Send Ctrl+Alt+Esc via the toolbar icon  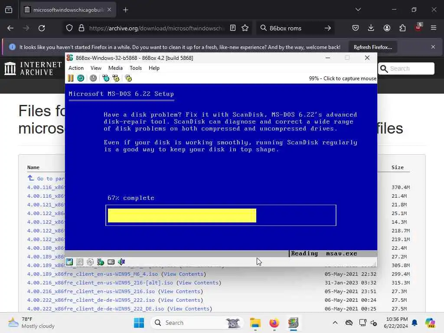coord(116,78)
